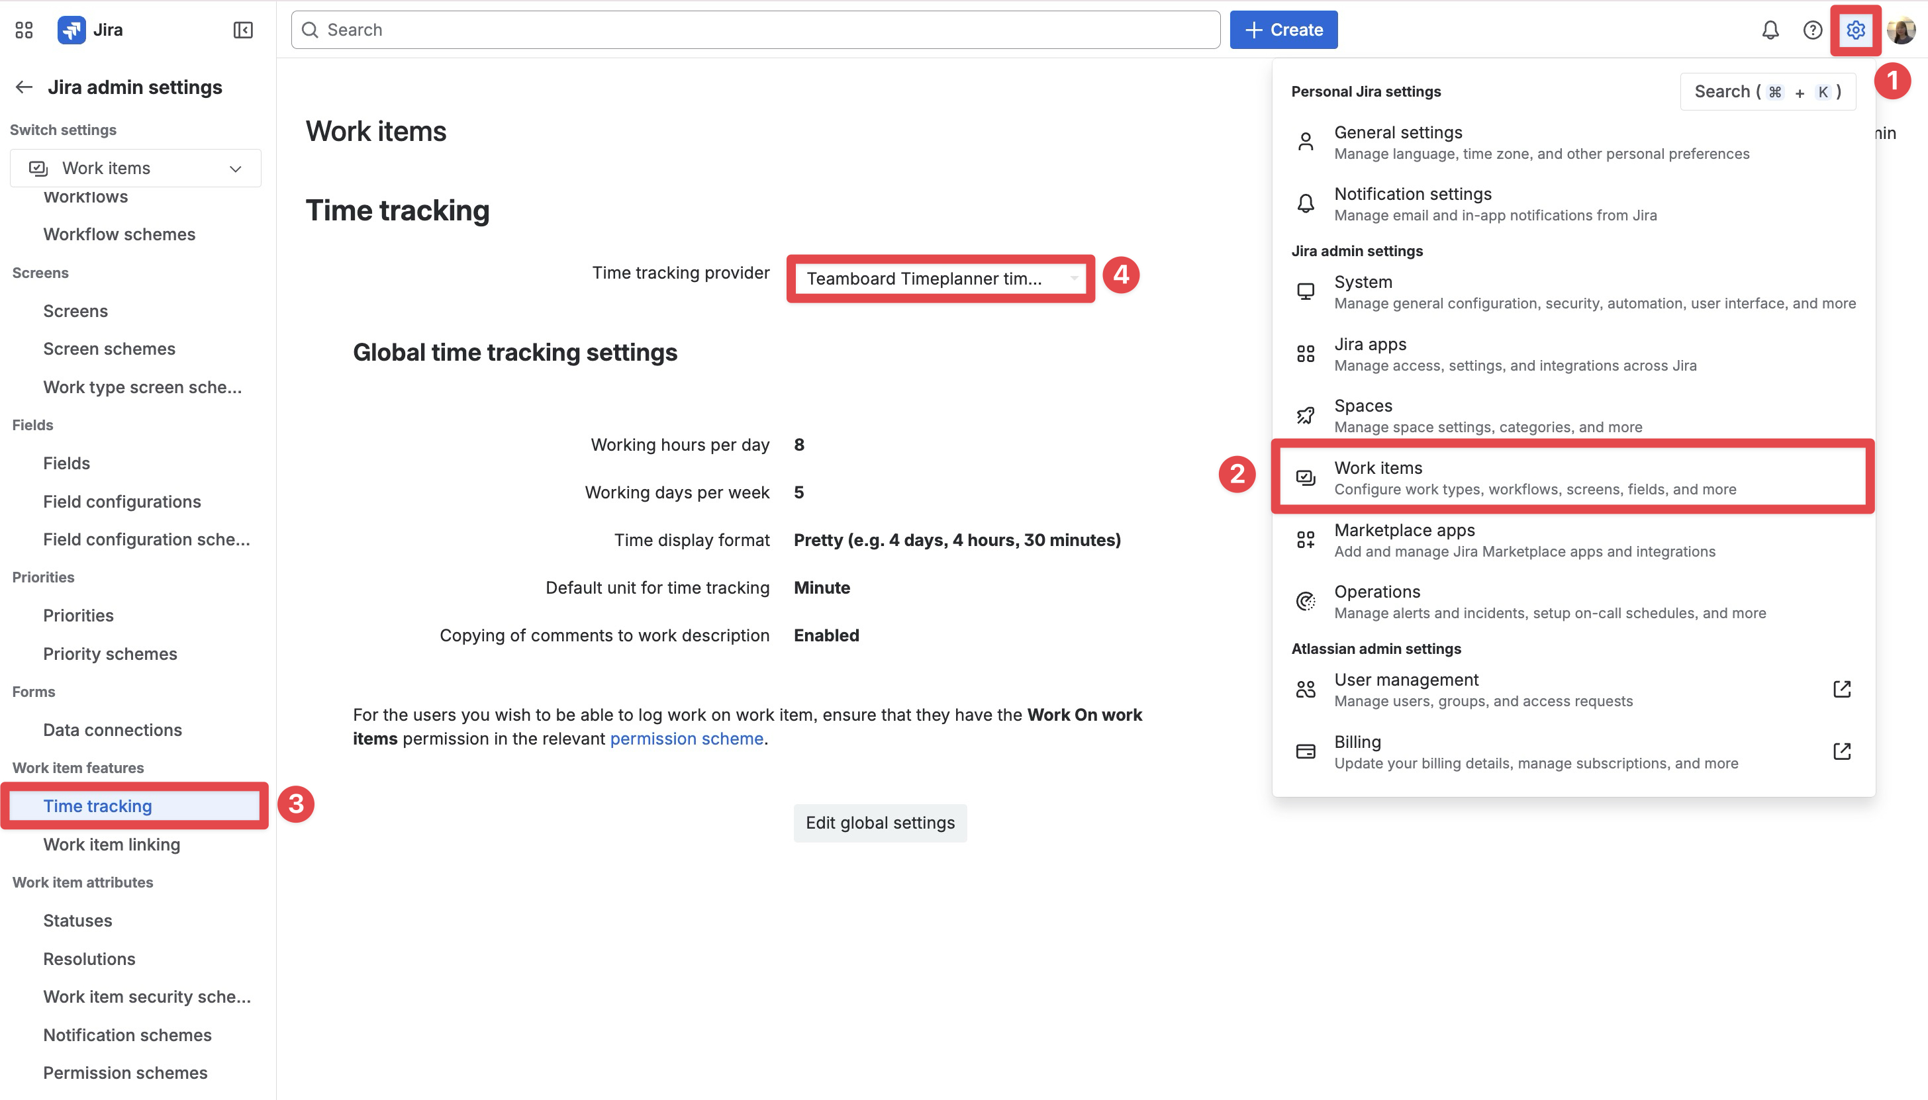
Task: Expand the Work items switch settings dropdown
Action: (x=136, y=169)
